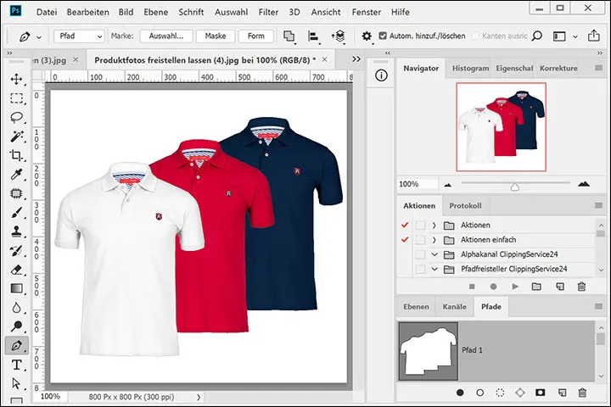Open the Pfad mode dropdown
Viewport: 611px width, 407px height.
(x=79, y=36)
